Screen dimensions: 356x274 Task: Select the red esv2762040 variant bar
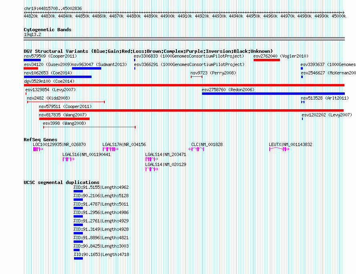point(267,60)
